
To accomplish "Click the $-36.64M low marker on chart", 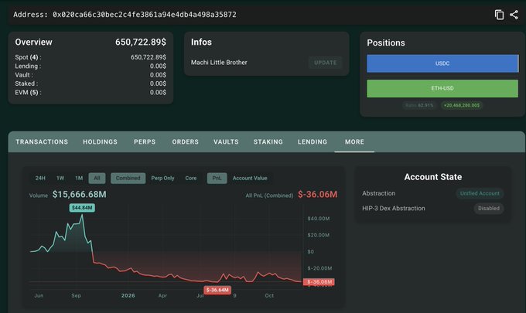I will (x=217, y=290).
